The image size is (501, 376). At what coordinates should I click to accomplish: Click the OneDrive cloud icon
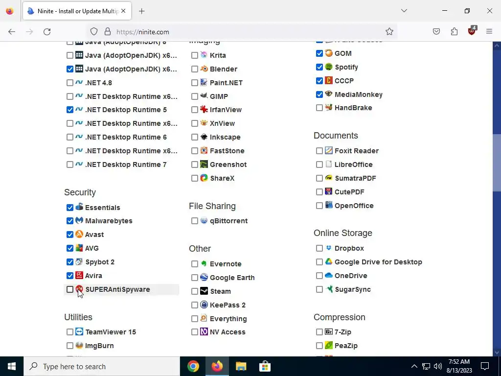[328, 275]
